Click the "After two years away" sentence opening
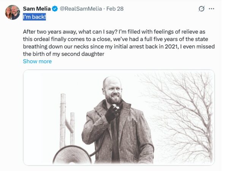 pos(49,32)
